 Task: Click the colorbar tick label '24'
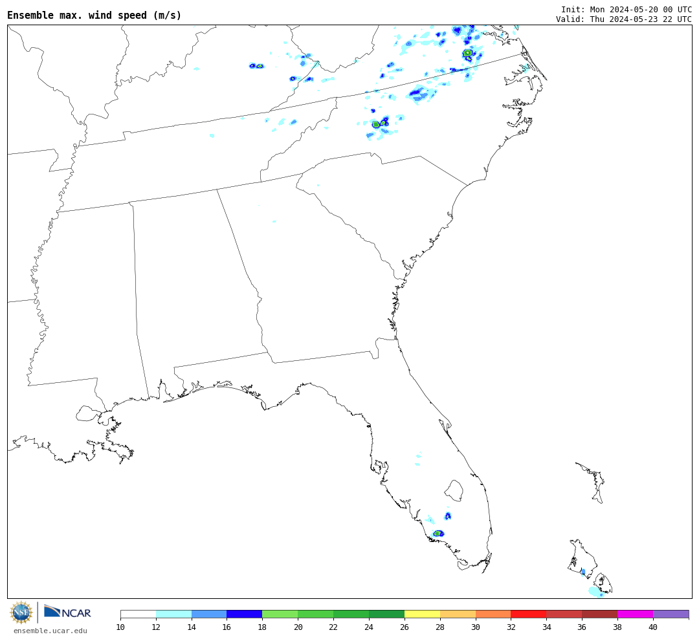[x=369, y=627]
